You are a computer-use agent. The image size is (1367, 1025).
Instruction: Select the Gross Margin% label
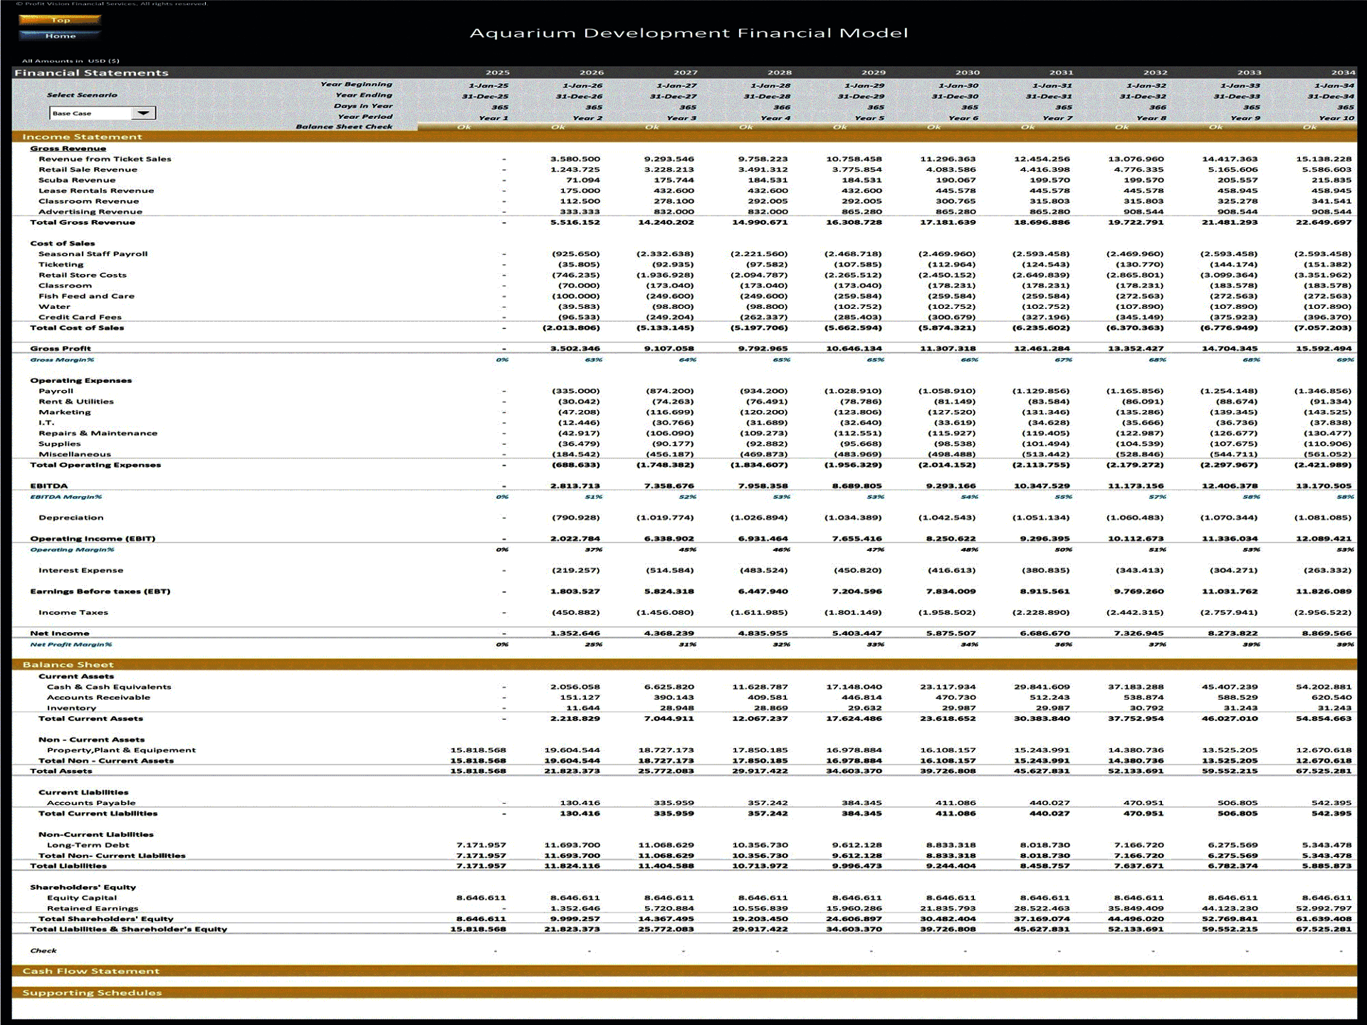[62, 360]
